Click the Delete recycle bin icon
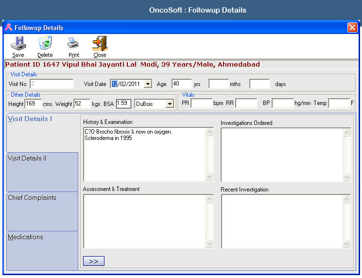The width and height of the screenshot is (362, 278). click(45, 43)
